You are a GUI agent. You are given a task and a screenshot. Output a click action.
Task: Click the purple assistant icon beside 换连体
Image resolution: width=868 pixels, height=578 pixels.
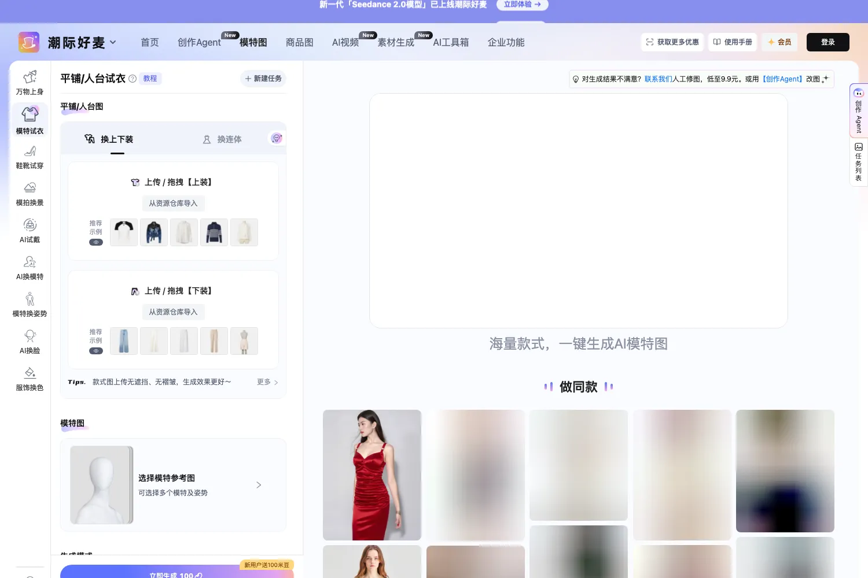pos(277,138)
